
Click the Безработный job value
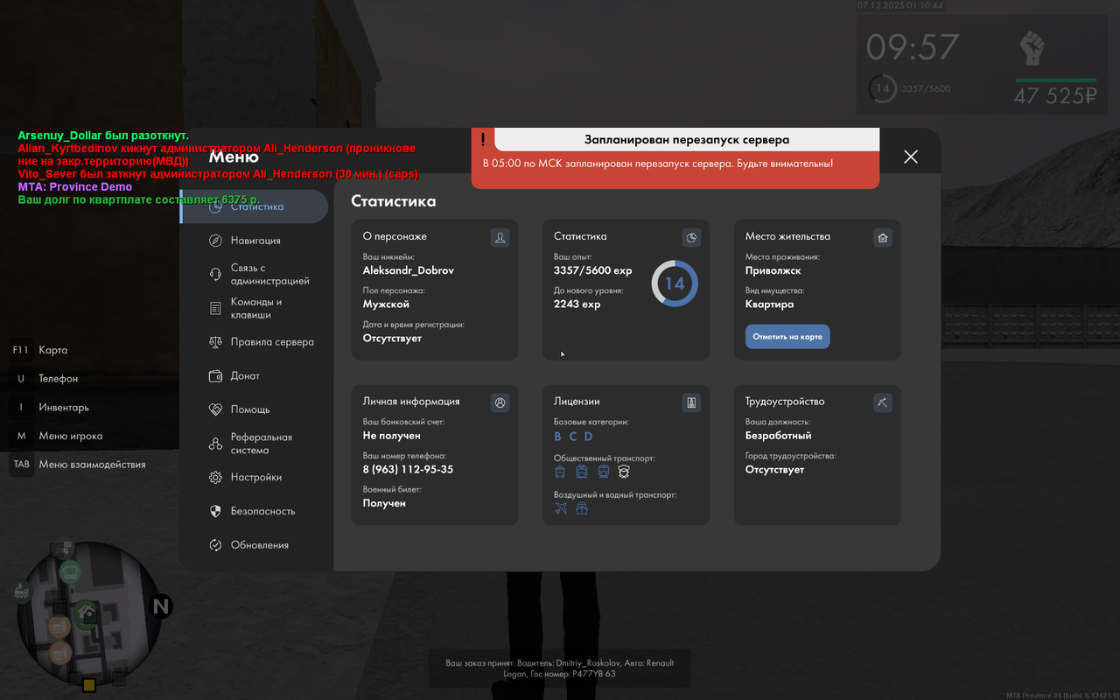pyautogui.click(x=779, y=436)
